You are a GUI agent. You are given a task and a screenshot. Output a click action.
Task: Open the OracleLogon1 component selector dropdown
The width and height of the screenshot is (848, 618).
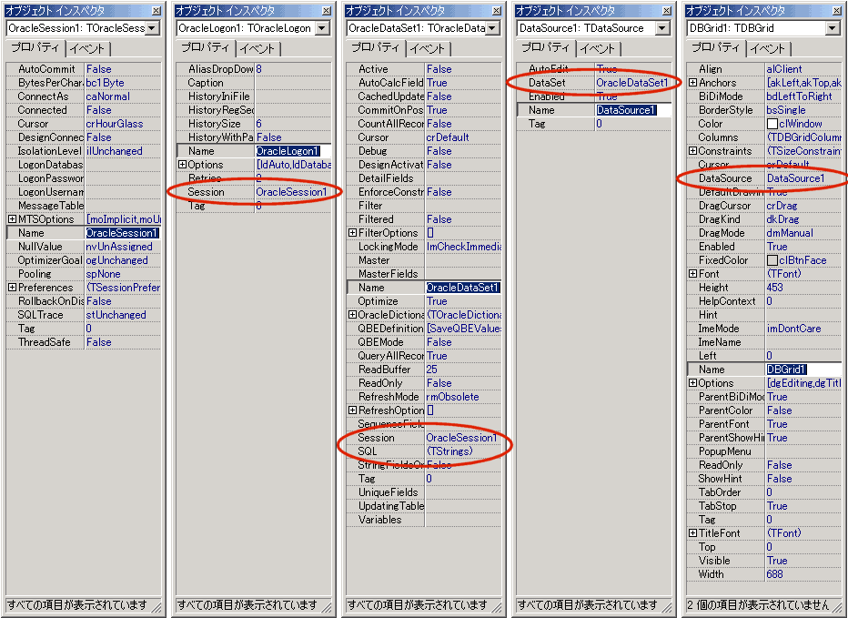[x=323, y=28]
